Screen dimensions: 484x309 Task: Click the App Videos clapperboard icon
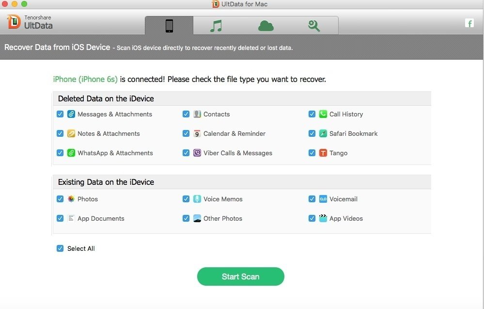pyautogui.click(x=323, y=218)
